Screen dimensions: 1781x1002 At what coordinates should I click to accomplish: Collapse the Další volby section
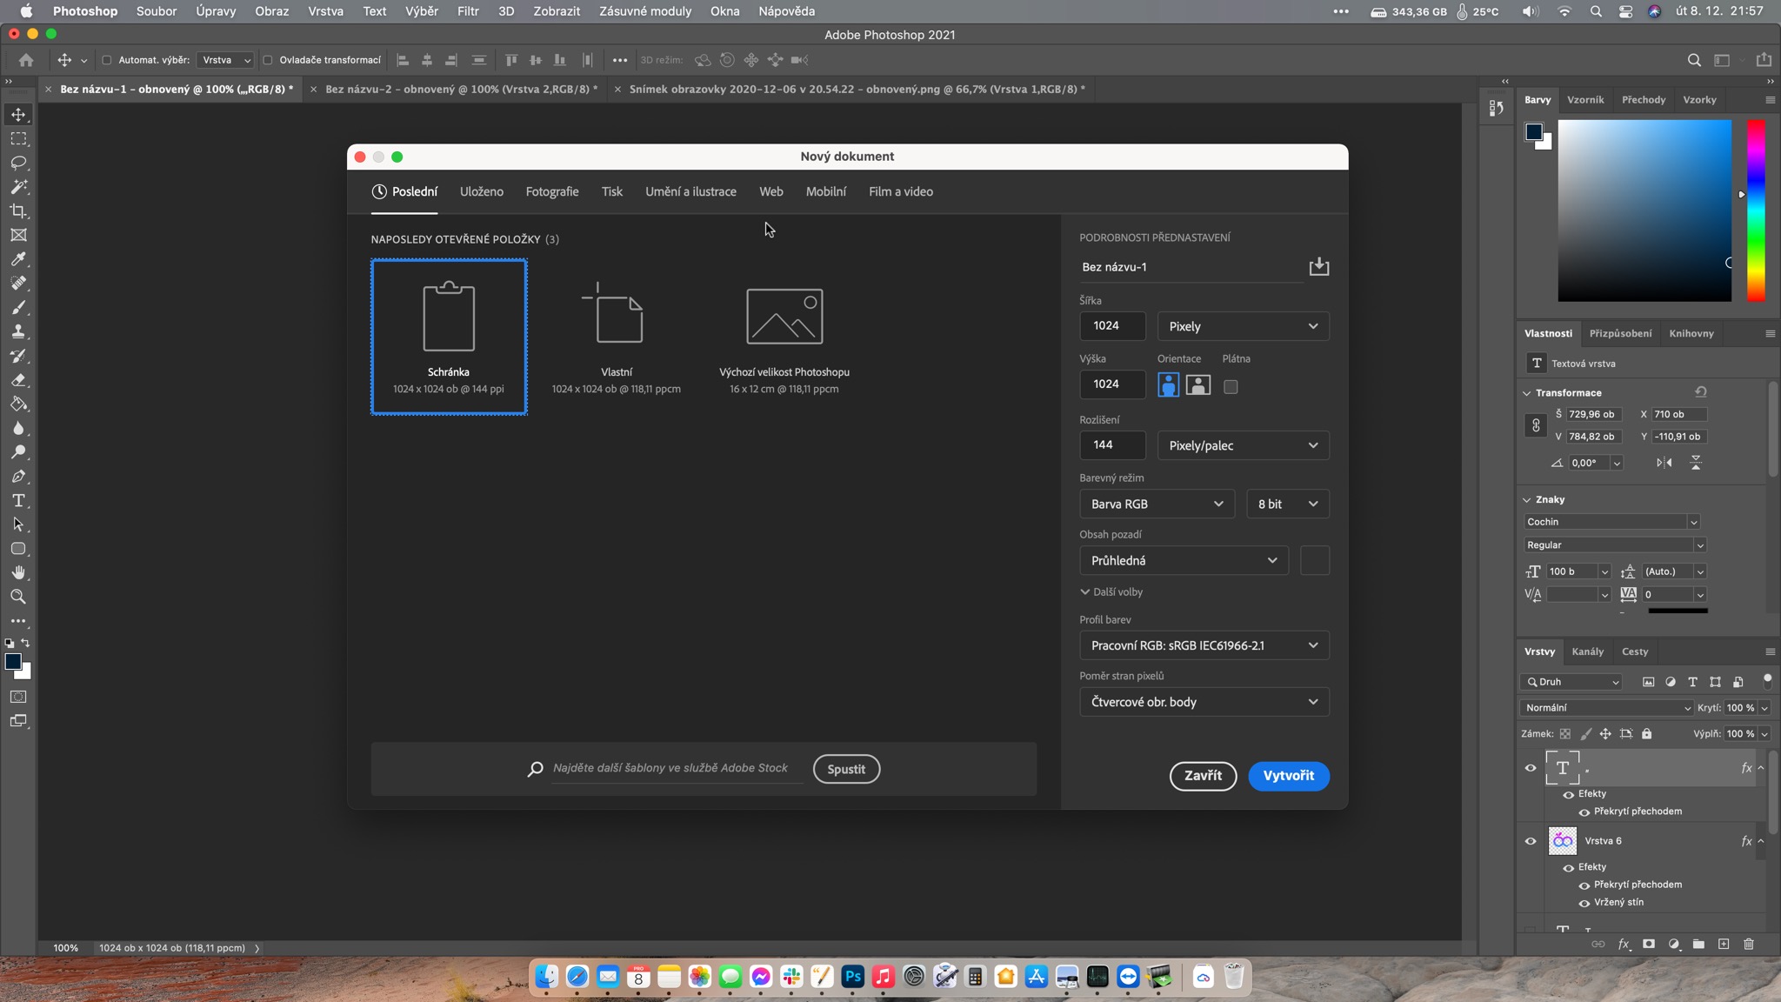click(x=1111, y=591)
